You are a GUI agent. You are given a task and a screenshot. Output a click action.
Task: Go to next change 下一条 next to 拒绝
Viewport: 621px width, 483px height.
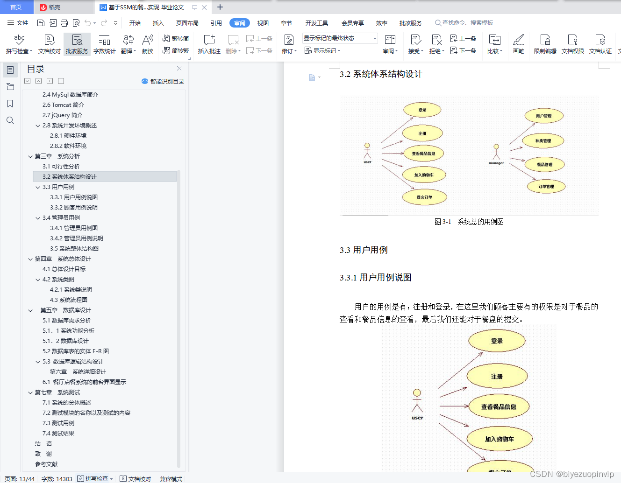(463, 50)
